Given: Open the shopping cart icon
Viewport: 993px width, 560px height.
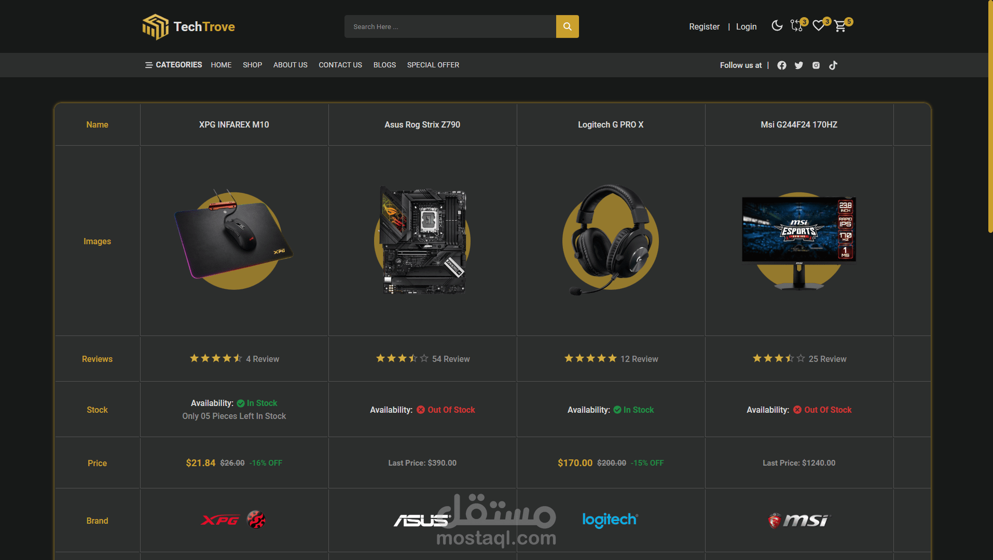Looking at the screenshot, I should 842,26.
